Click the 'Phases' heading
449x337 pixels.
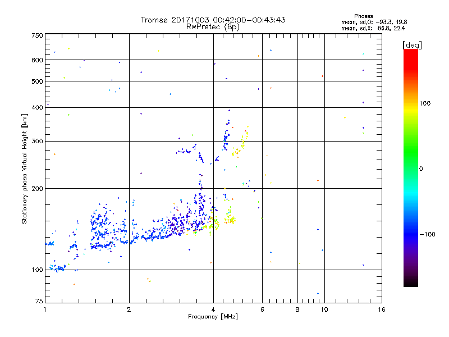(363, 16)
